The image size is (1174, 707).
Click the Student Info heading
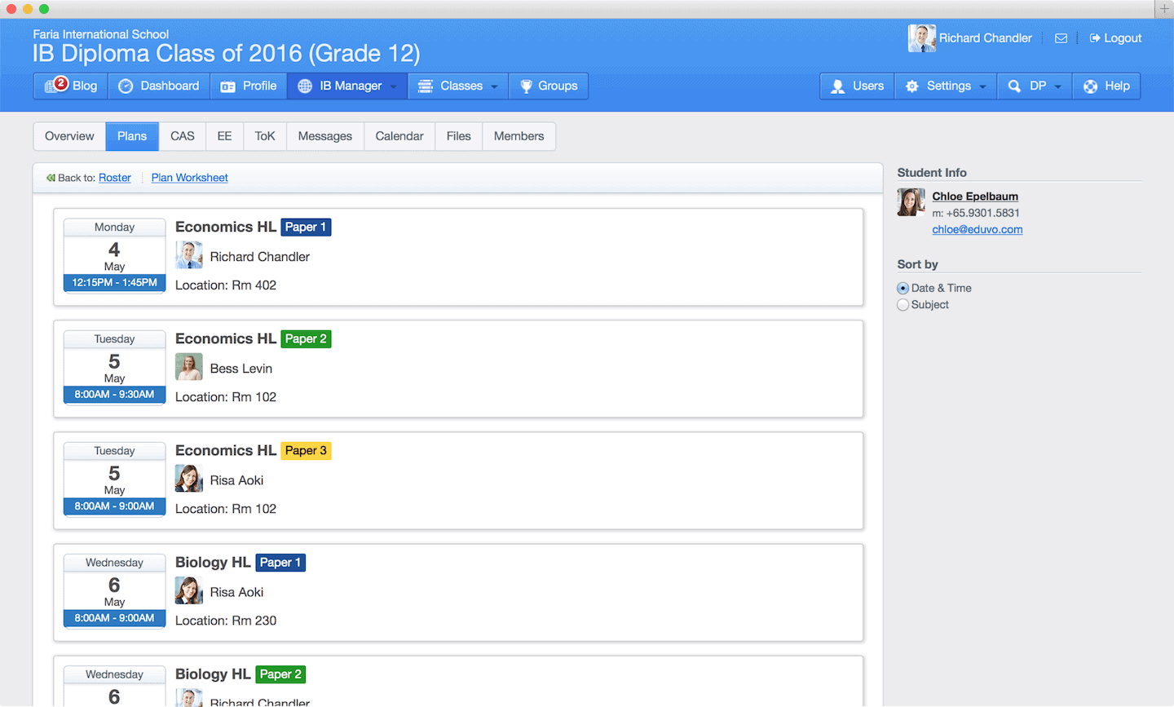click(932, 173)
